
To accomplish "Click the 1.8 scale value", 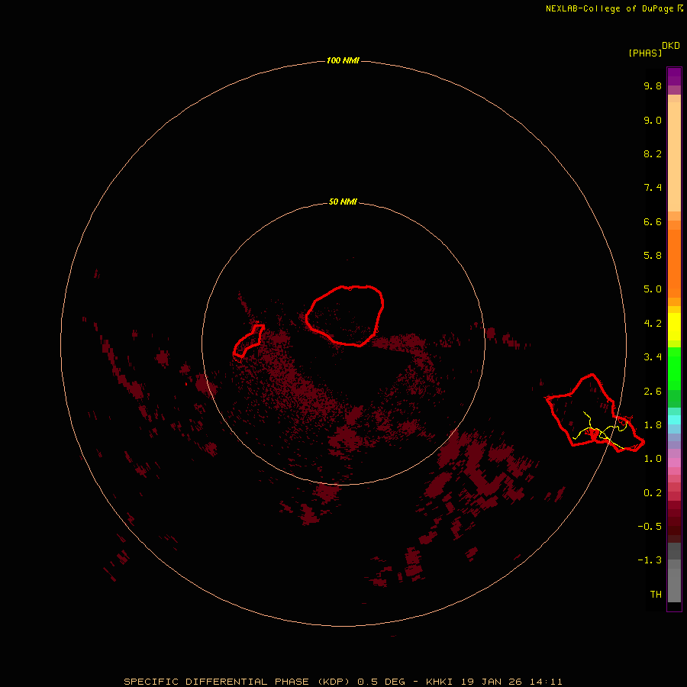I will (x=653, y=425).
